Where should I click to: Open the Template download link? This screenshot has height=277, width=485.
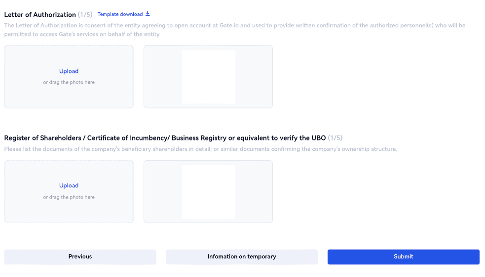click(x=120, y=14)
